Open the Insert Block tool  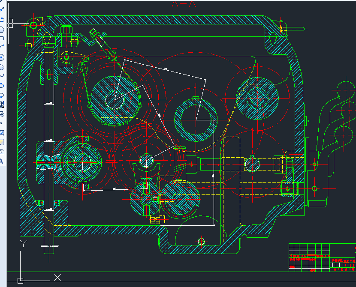point(2,105)
